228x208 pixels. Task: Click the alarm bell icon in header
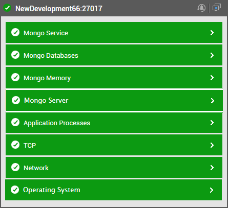[x=201, y=8]
